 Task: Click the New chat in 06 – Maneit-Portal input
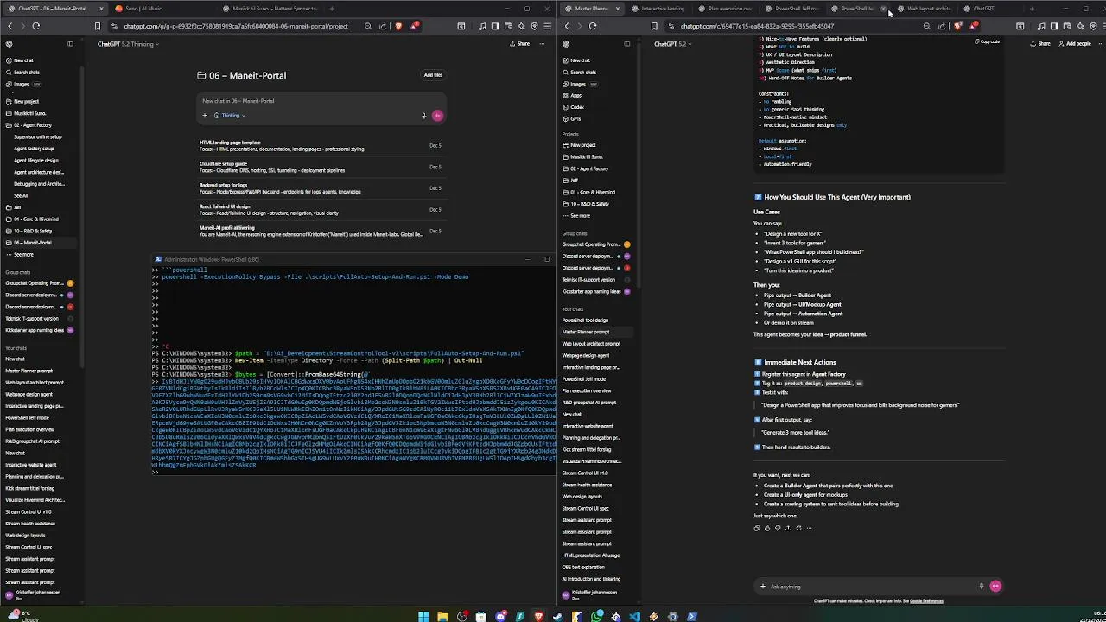click(322, 101)
